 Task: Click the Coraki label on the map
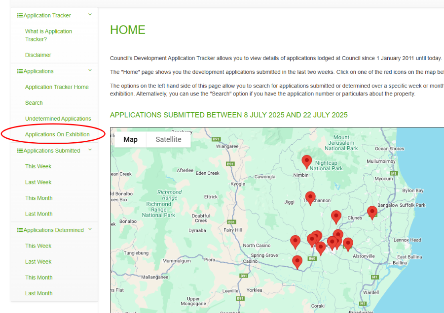tap(318, 306)
